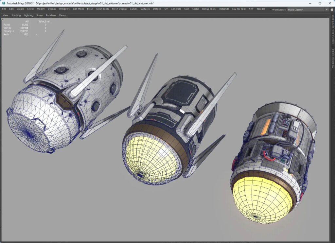Open the Deform menu
335x243 pixels.
pyautogui.click(x=157, y=9)
